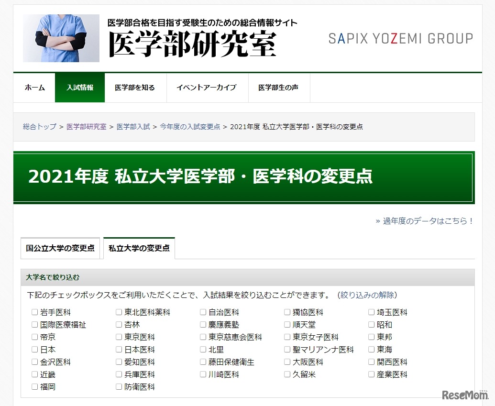Select the 私立大学の変更点 tab
The width and height of the screenshot is (495, 406).
tap(139, 248)
